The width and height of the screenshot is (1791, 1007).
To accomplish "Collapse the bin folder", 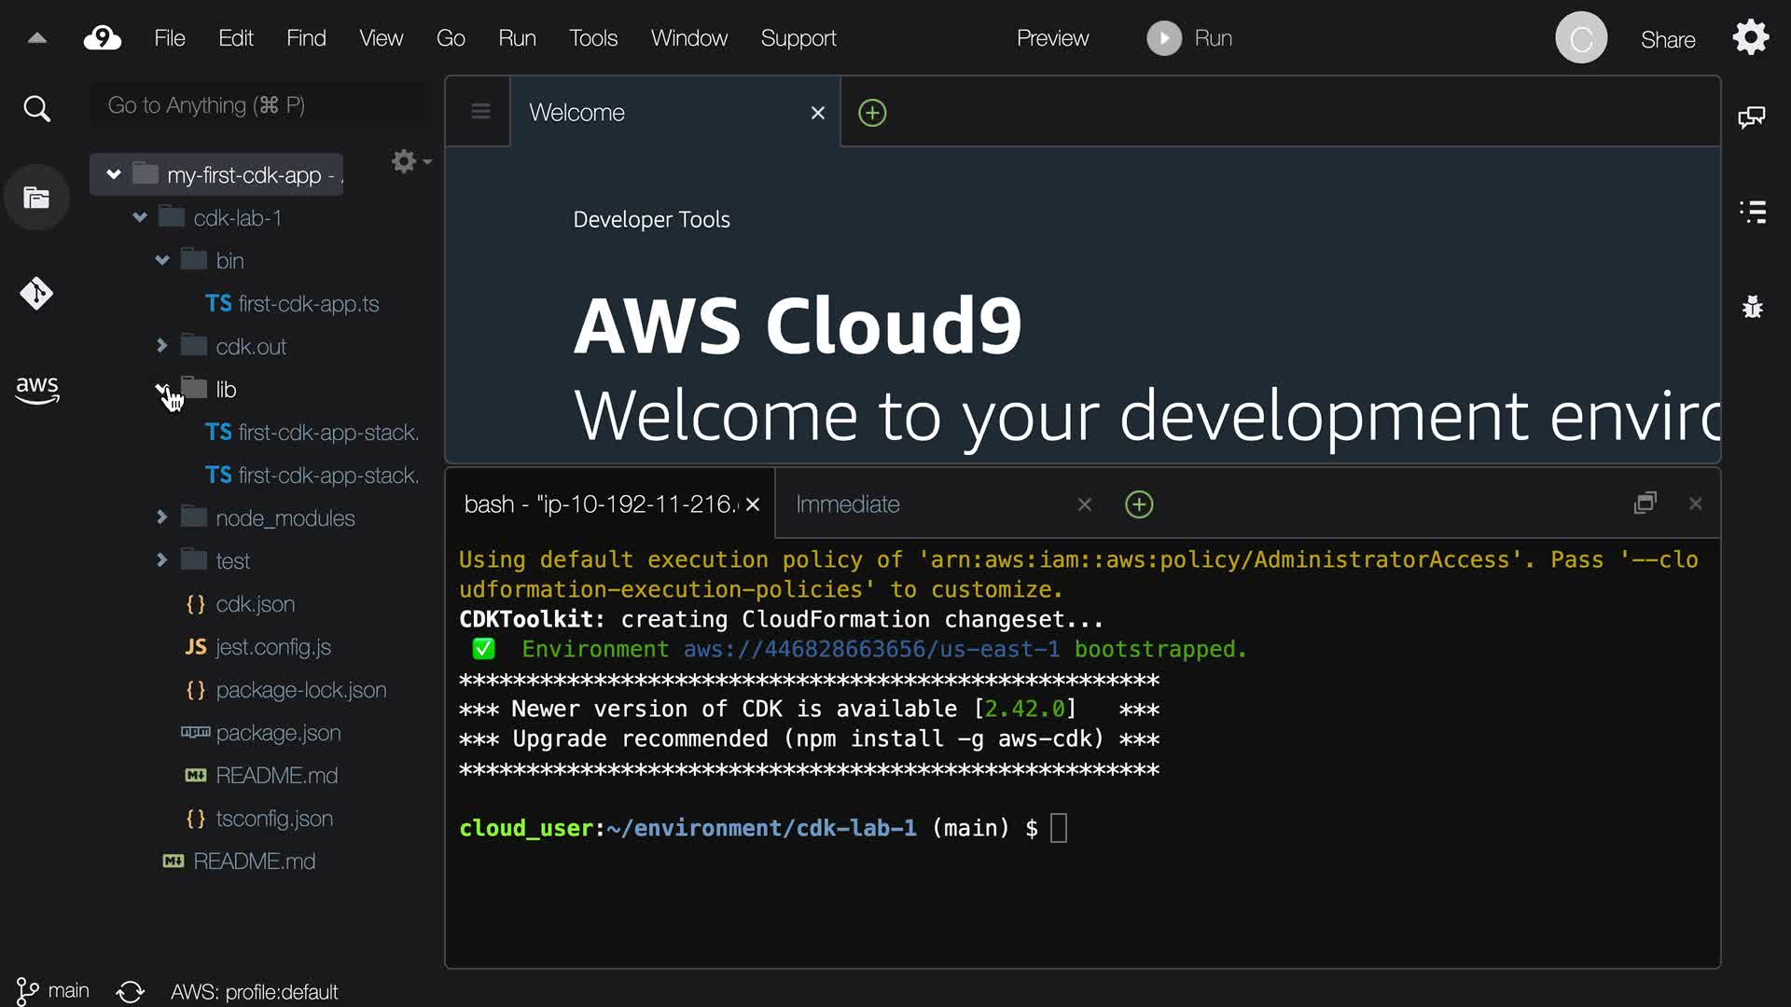I will click(162, 260).
